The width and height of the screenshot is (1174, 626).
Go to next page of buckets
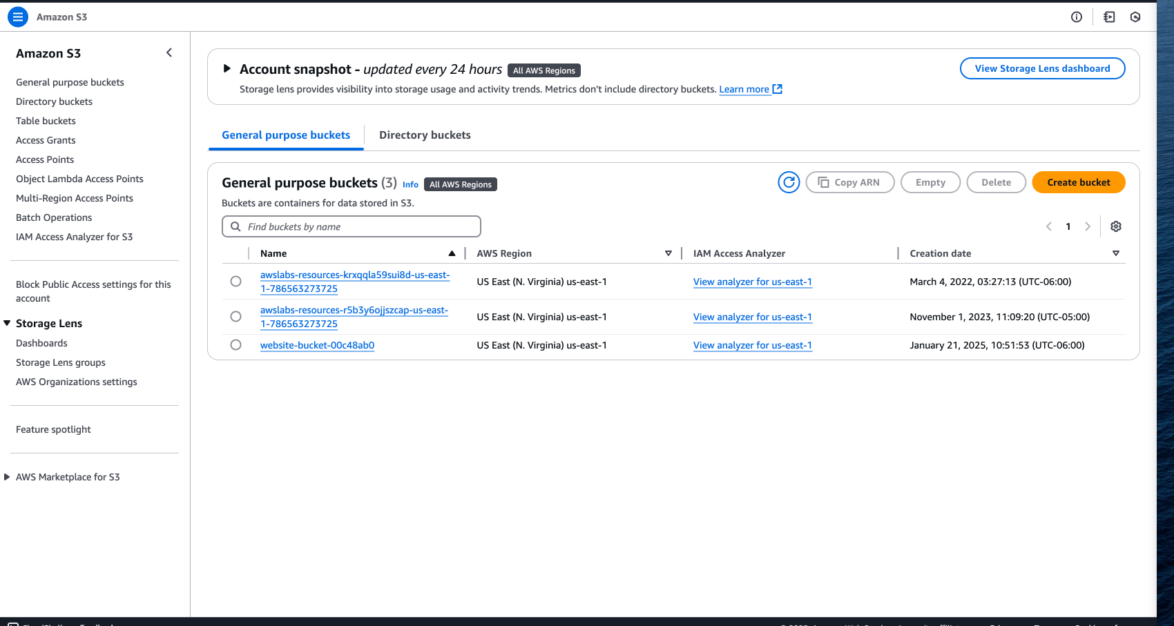click(x=1088, y=226)
